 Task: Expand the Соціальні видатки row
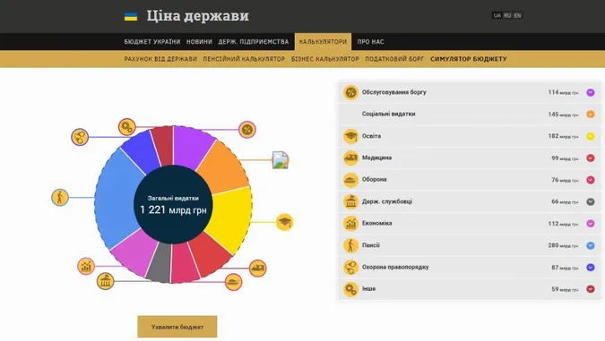591,115
